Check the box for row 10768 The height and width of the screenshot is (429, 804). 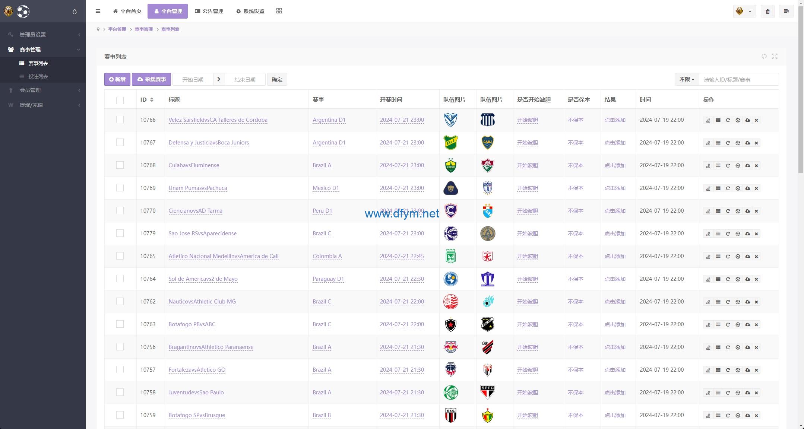point(120,165)
